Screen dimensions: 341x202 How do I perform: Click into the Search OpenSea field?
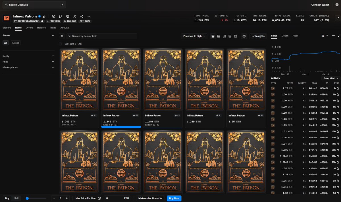34,5
